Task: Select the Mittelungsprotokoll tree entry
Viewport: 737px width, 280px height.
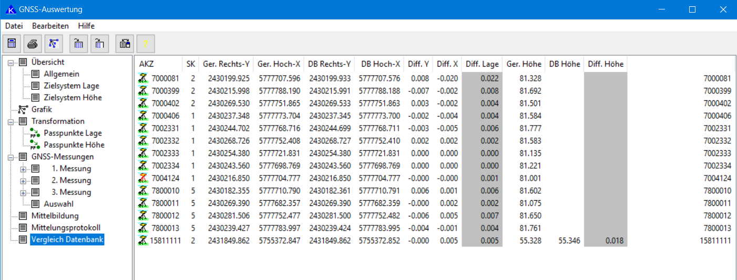Action: tap(66, 227)
